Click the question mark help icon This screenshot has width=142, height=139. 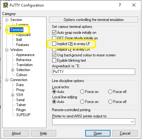click(x=120, y=5)
